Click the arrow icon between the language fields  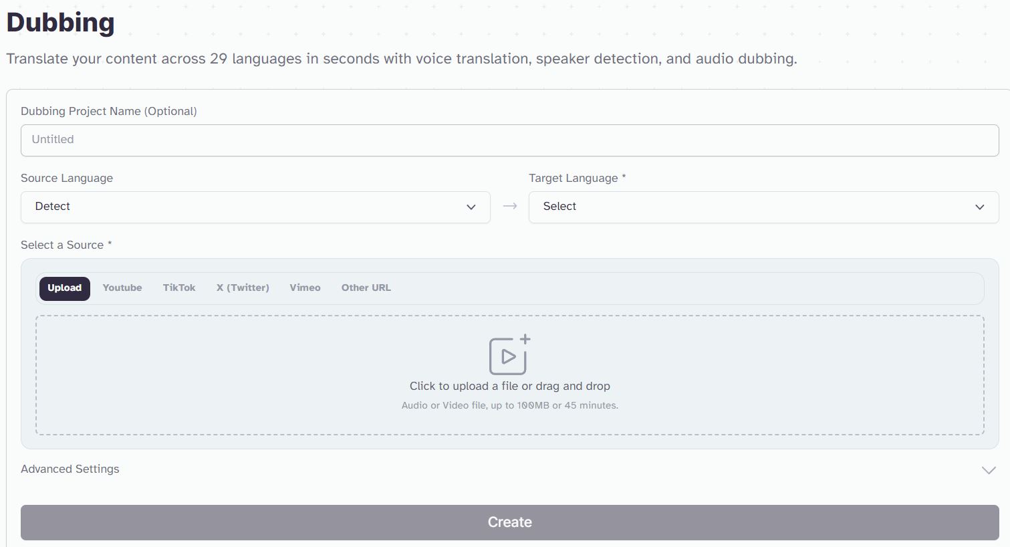pos(510,206)
